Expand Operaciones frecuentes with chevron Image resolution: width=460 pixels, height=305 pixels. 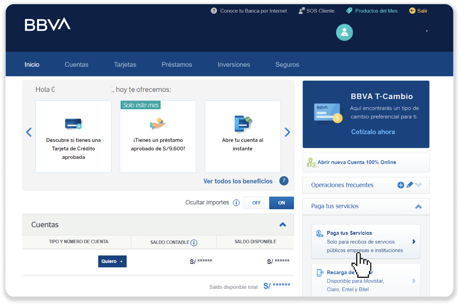419,185
